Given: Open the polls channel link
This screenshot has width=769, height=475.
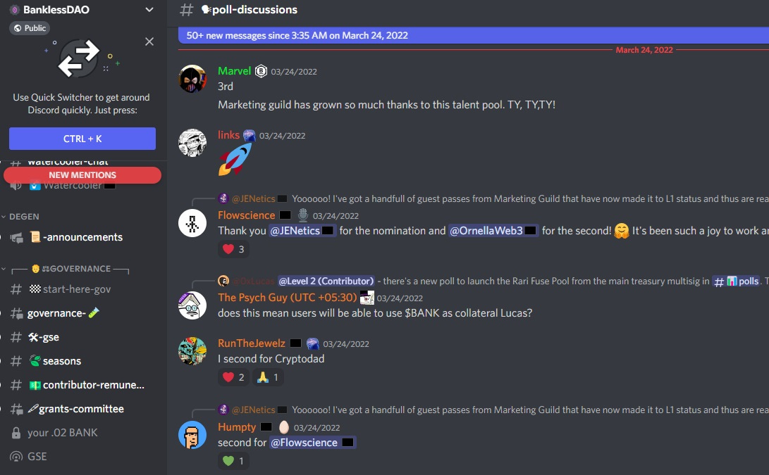Looking at the screenshot, I should [x=736, y=281].
